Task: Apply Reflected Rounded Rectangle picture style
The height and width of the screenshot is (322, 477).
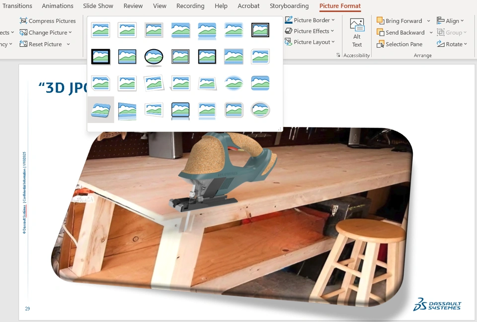Action: coord(207,30)
